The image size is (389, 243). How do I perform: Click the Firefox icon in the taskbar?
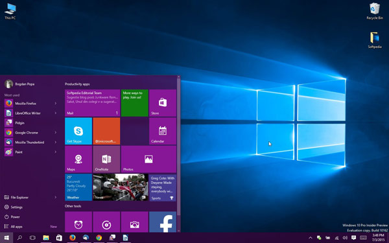click(73, 238)
